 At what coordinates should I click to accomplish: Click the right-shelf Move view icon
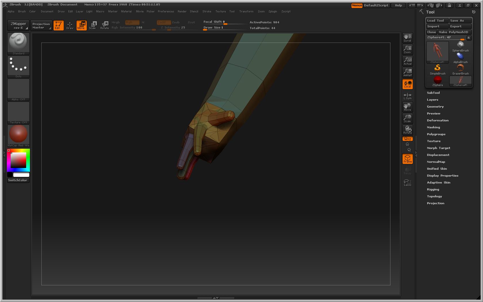(x=408, y=107)
